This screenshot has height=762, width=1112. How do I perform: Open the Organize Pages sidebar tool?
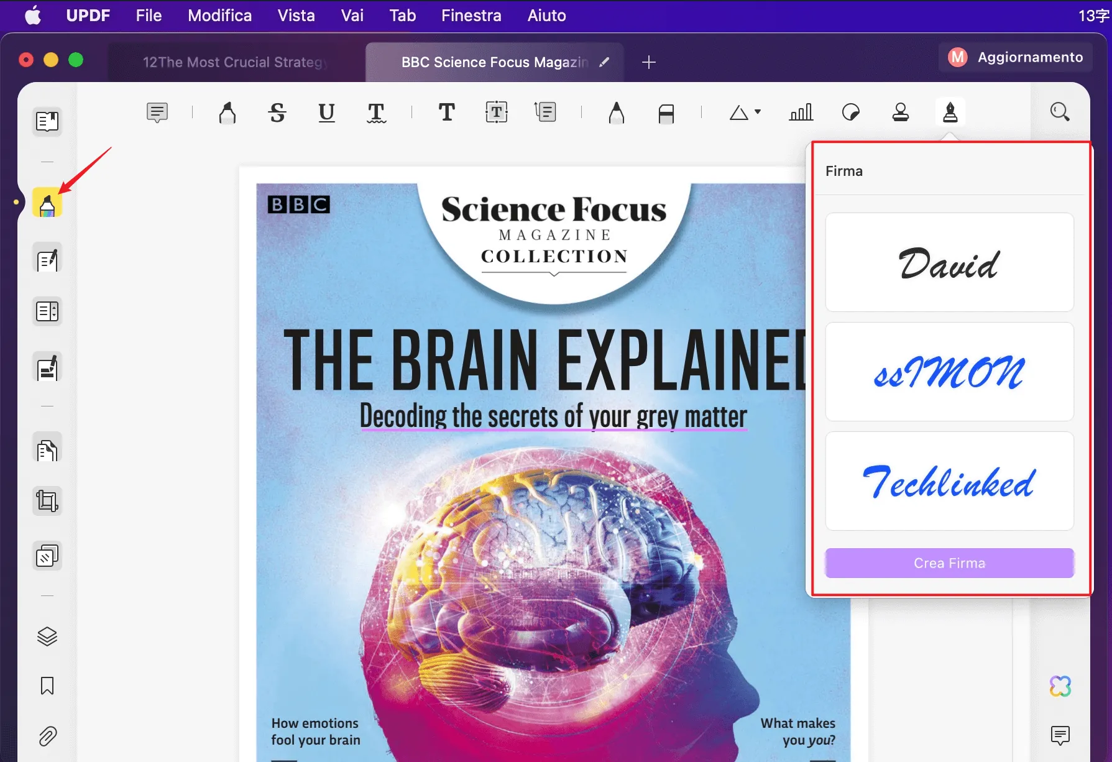47,311
